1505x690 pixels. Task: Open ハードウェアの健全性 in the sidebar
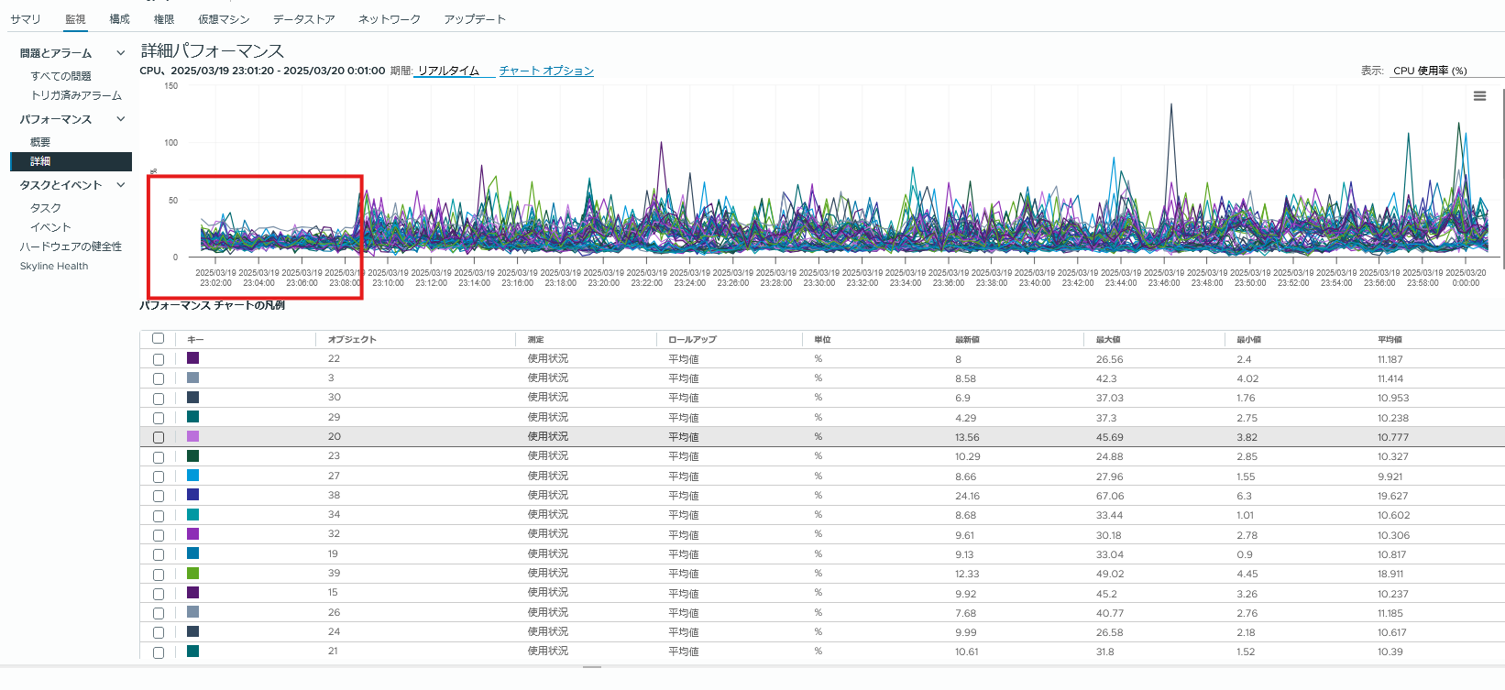71,246
